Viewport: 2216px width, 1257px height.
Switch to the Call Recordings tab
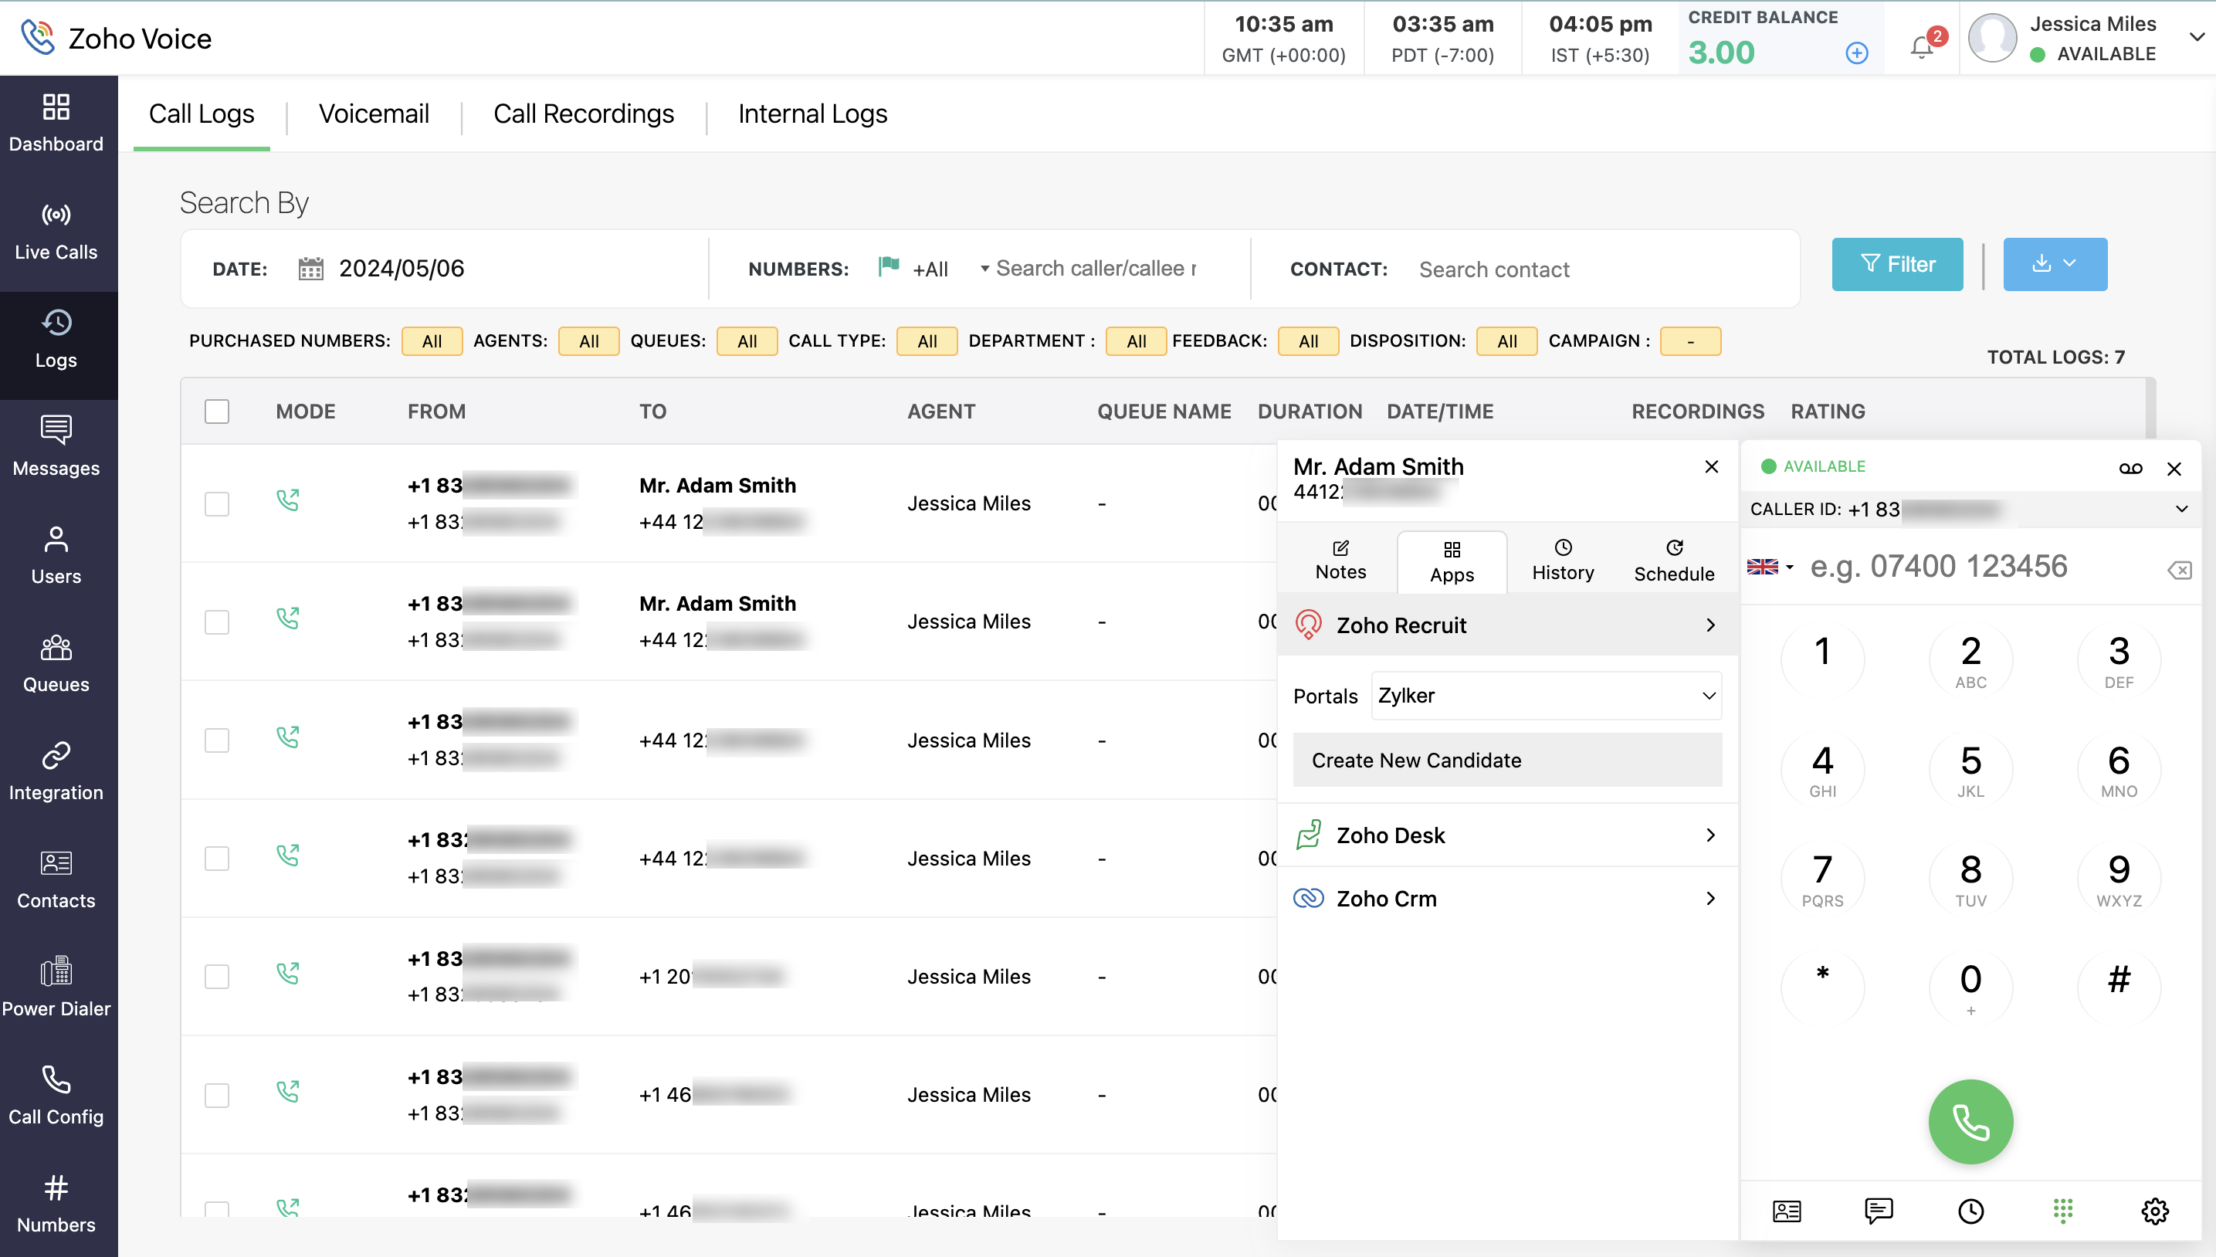point(584,114)
